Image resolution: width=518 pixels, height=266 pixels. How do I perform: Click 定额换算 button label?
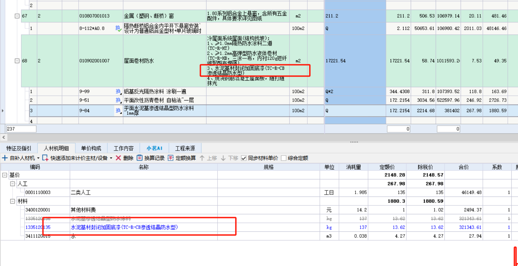186,158
